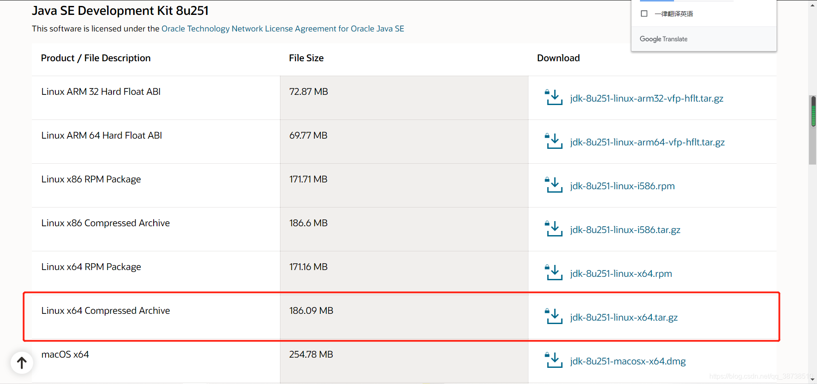Tick the always translate English checkbox
Image resolution: width=817 pixels, height=384 pixels.
coord(644,14)
